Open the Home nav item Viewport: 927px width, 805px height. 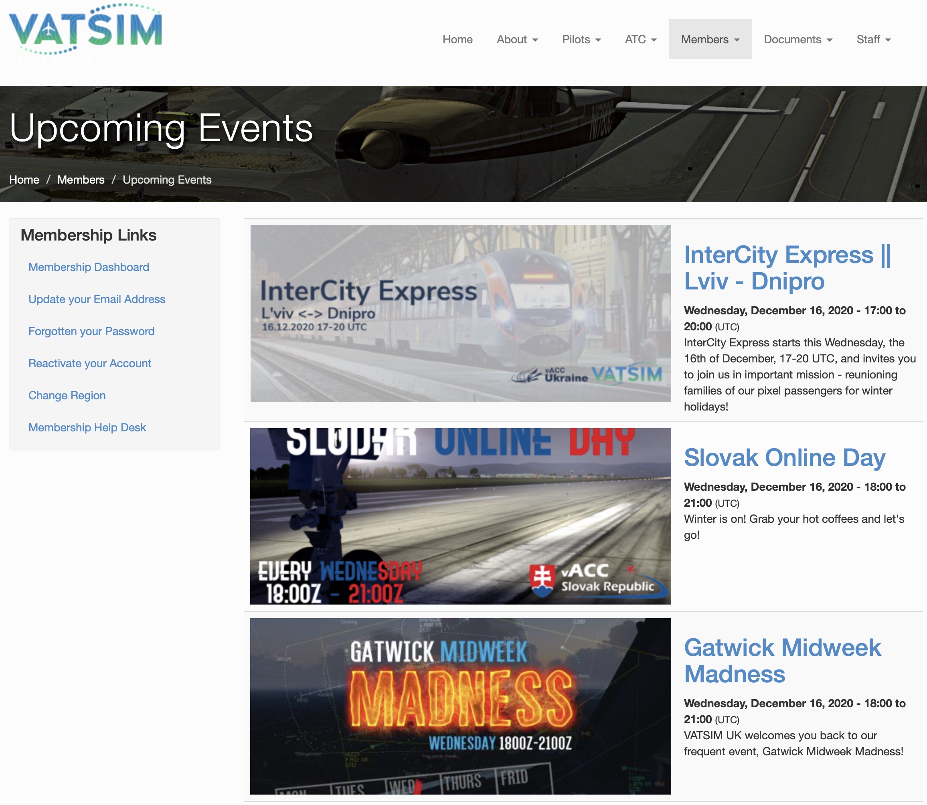pyautogui.click(x=457, y=40)
